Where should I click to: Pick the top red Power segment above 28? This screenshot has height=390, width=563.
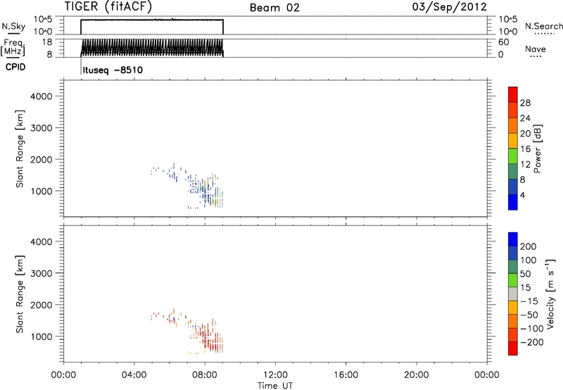coord(513,94)
